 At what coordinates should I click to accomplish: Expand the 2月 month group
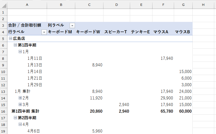(x=20, y=98)
